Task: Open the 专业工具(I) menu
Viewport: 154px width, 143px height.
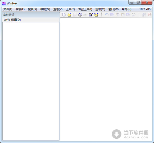Action: (85, 9)
